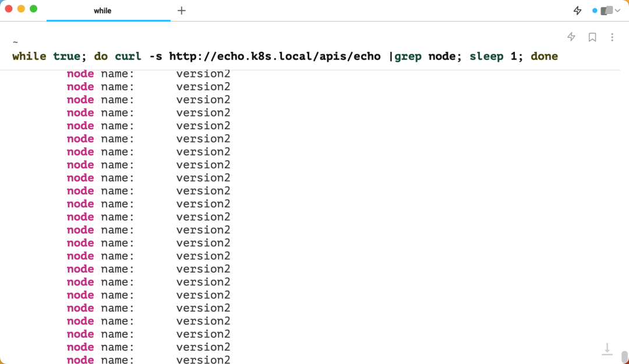Viewport: 629px width, 364px height.
Task: Minimize the window with yellow button
Action: point(22,9)
